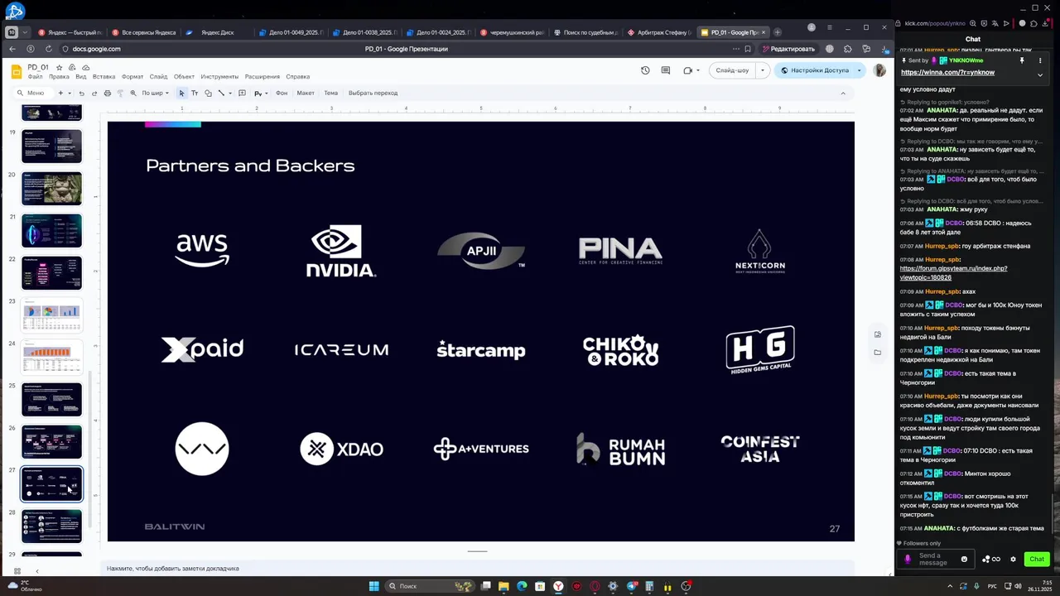Click the browser back arrow
This screenshot has width=1060, height=596.
tap(12, 49)
